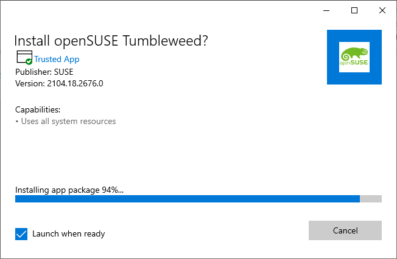The width and height of the screenshot is (397, 259).
Task: Minimize the installer window
Action: [326, 10]
